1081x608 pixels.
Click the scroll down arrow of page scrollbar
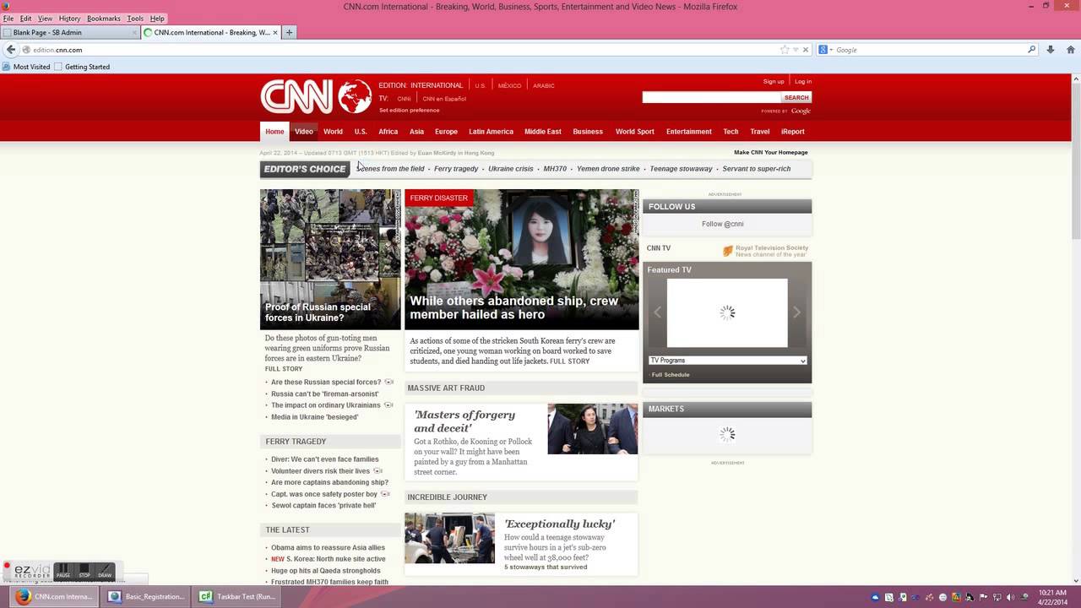(x=1075, y=580)
